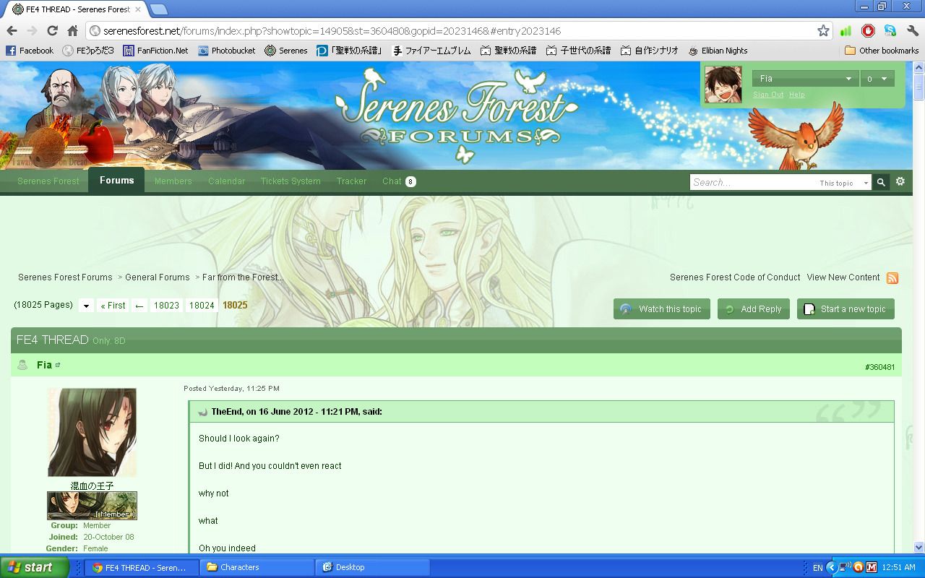Expand the This topic search scope dropdown
The height and width of the screenshot is (578, 925).
pyautogui.click(x=843, y=183)
